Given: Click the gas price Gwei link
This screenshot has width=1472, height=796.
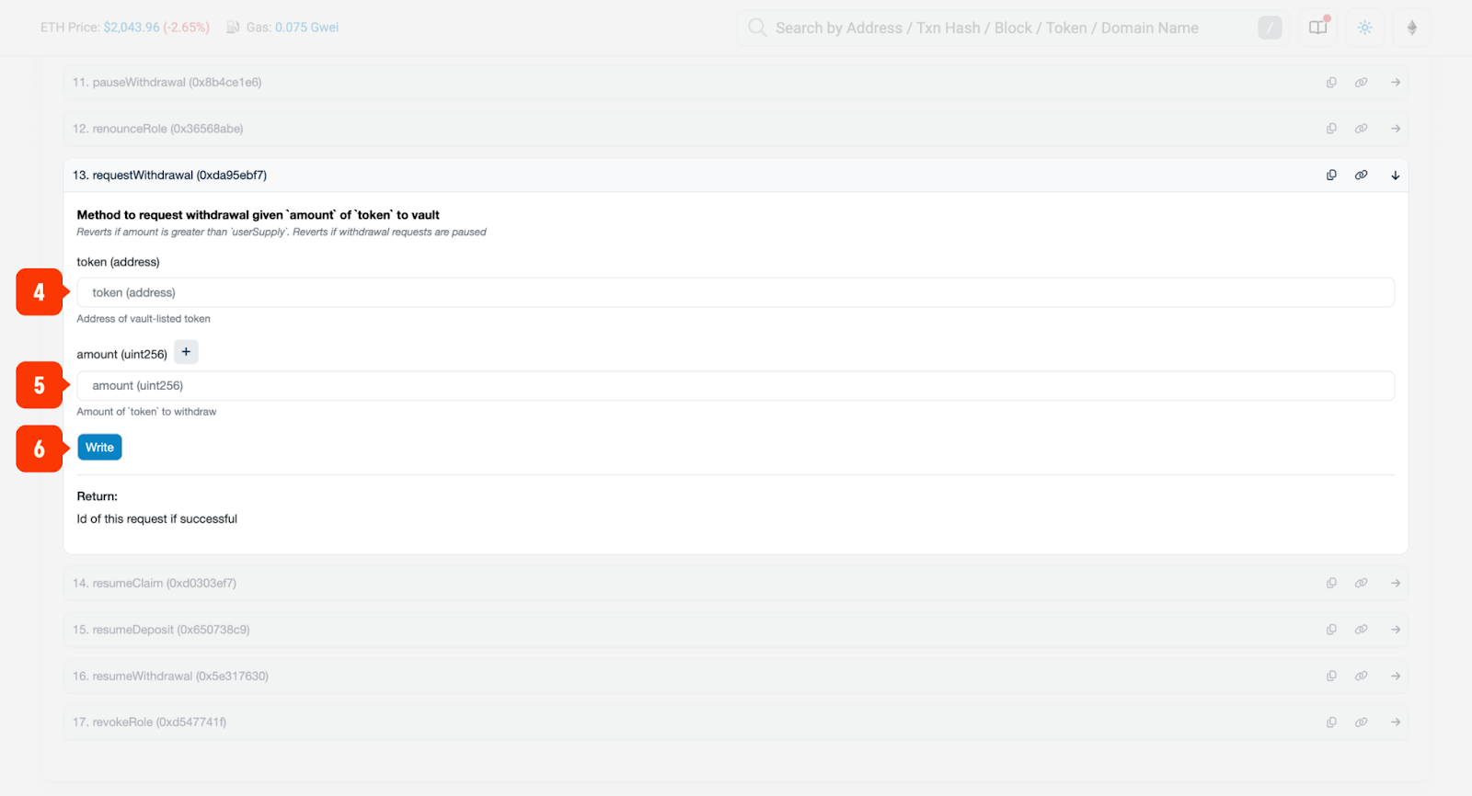Looking at the screenshot, I should 306,28.
